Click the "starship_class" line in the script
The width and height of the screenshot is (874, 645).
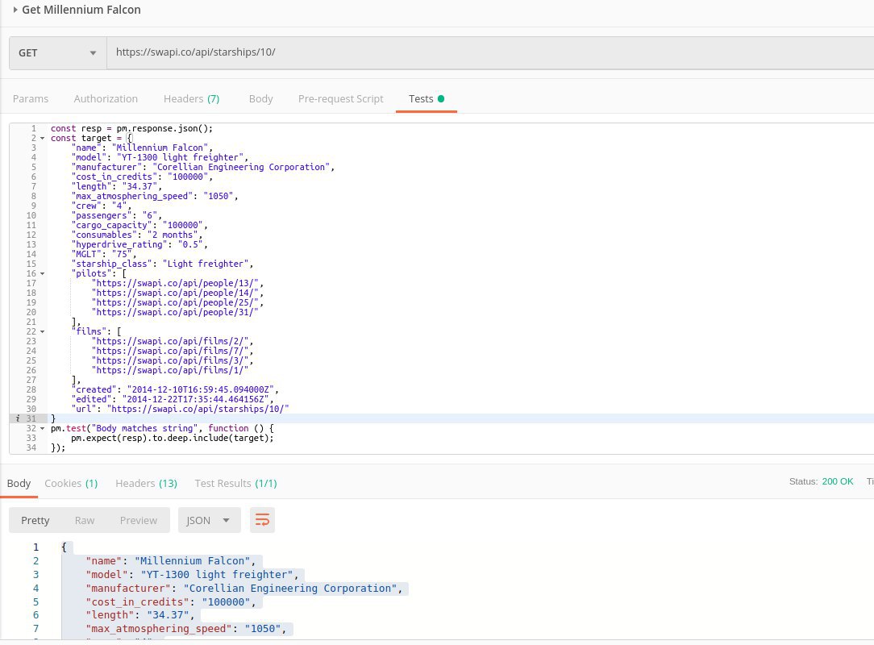pos(162,264)
